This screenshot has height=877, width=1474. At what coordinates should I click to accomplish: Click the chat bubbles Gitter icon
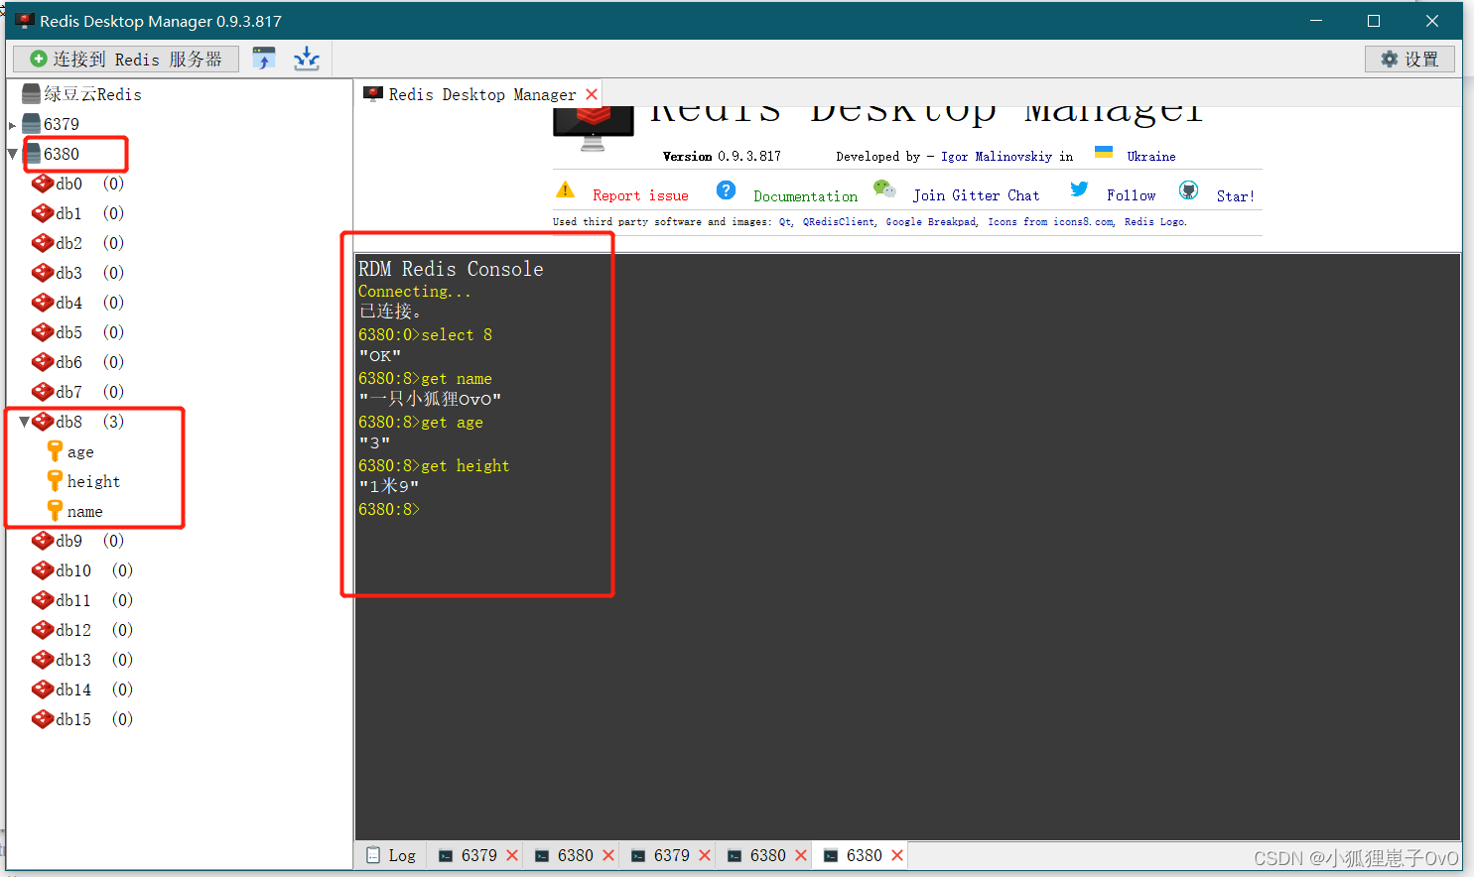[x=883, y=188]
